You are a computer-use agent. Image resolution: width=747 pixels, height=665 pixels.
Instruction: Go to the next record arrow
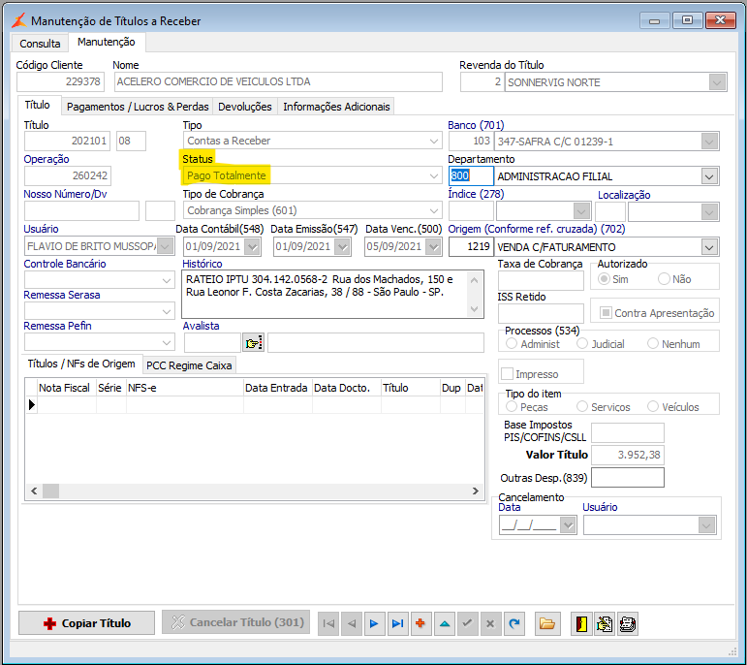374,623
